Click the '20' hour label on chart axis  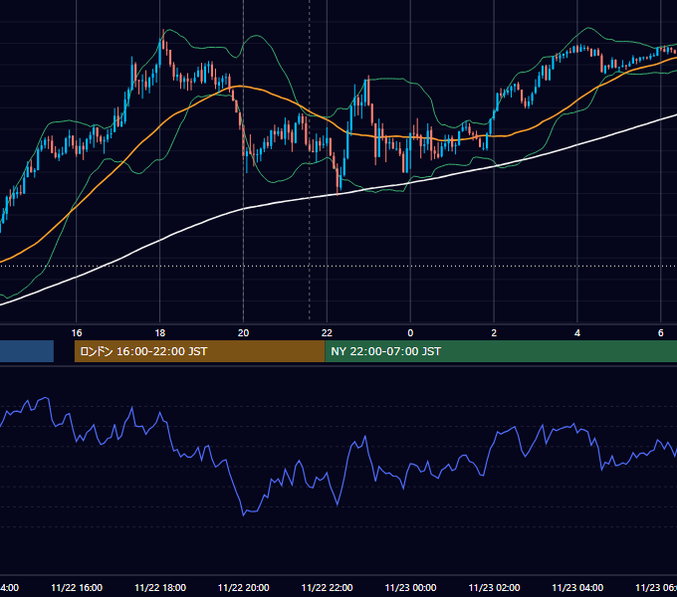click(244, 333)
